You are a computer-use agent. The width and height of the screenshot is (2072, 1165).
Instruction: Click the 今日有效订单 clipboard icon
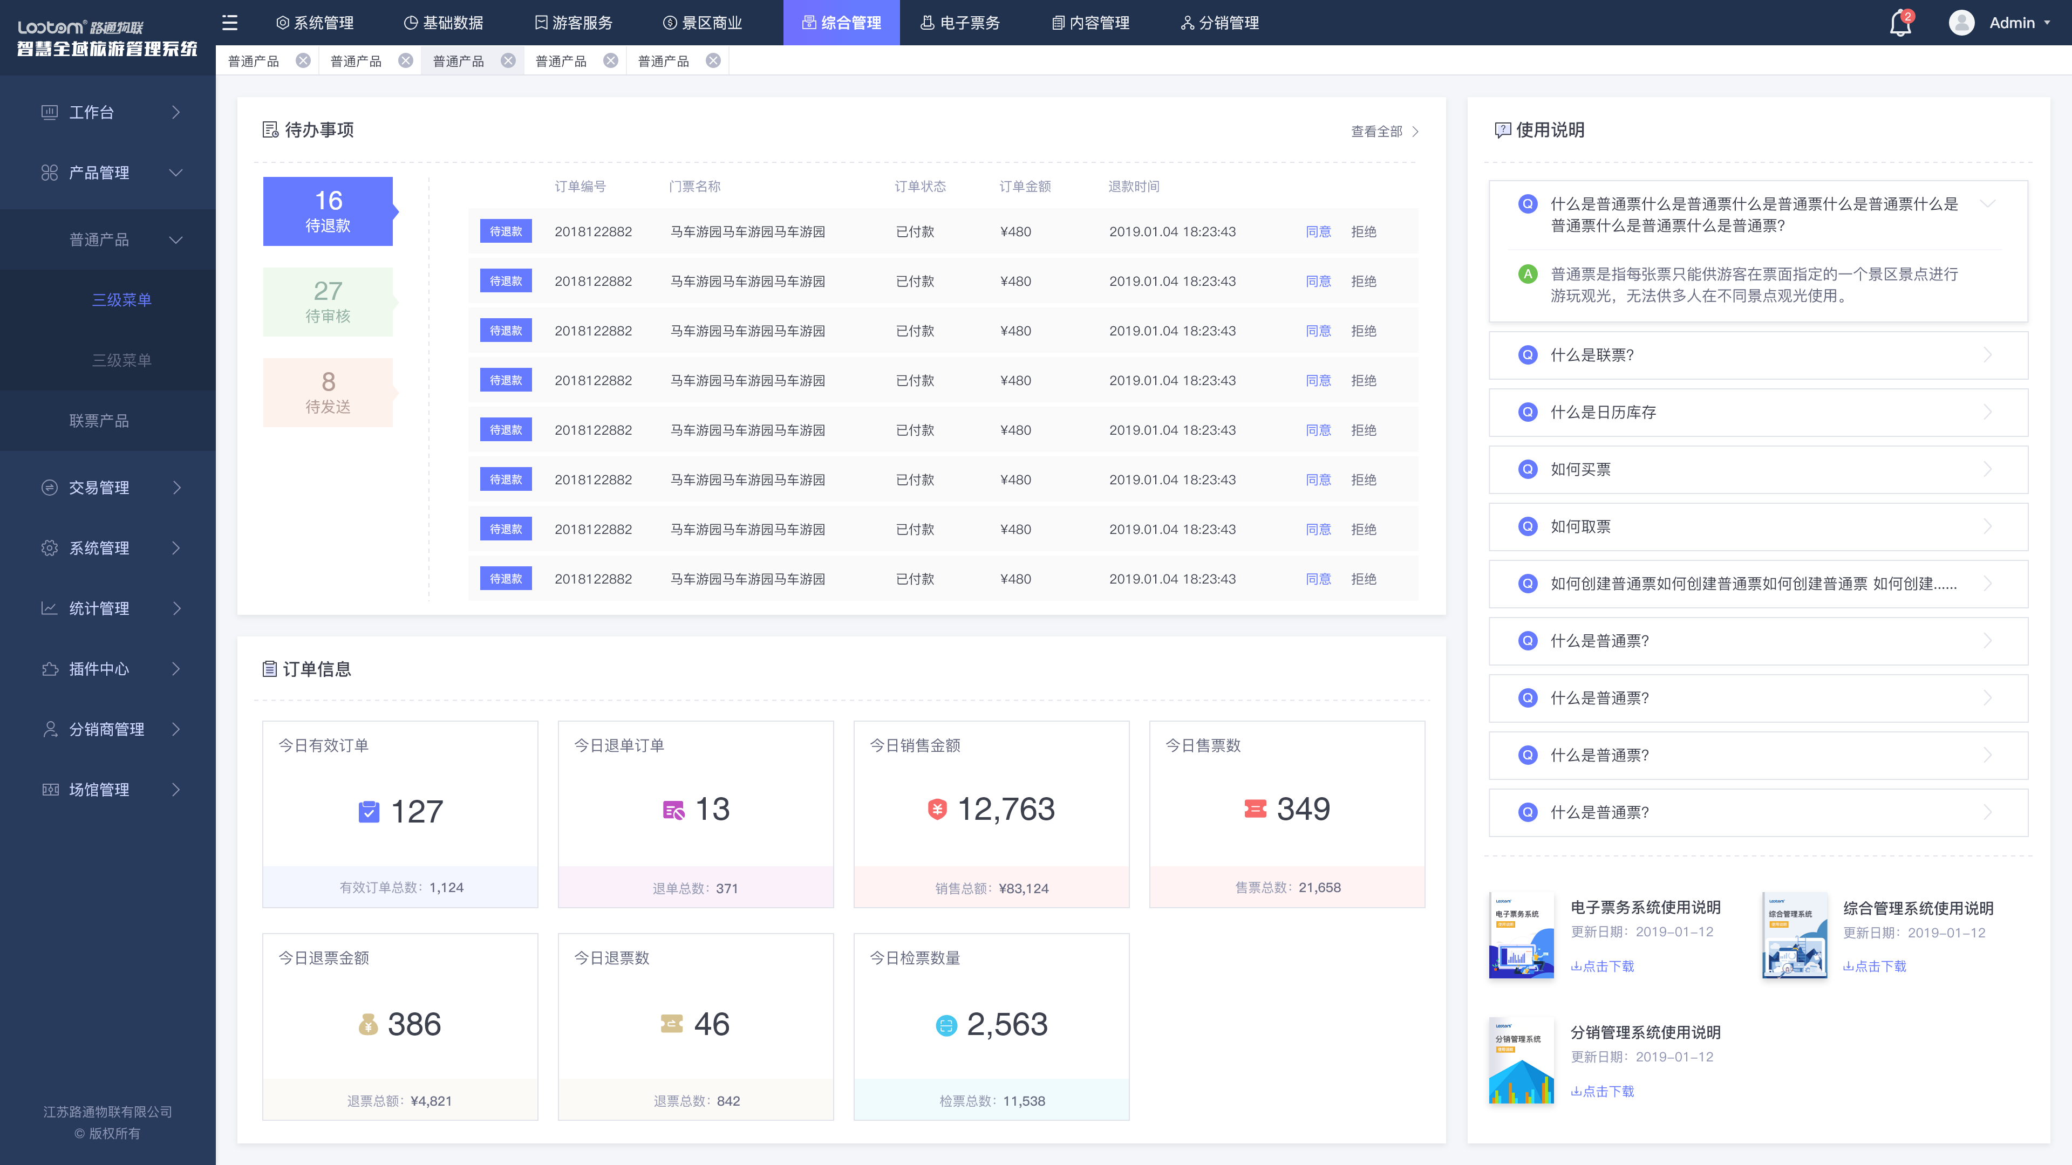pyautogui.click(x=369, y=811)
